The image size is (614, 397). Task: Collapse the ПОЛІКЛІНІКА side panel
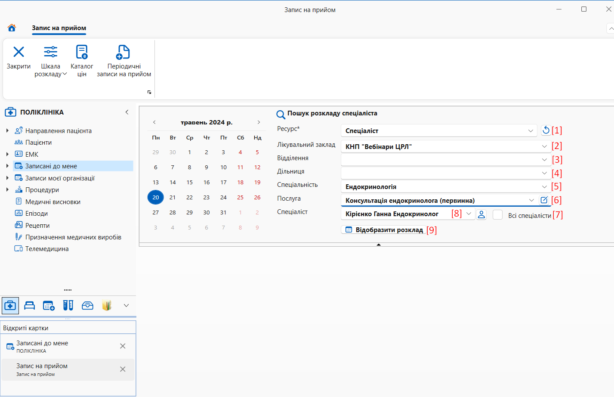coord(127,112)
